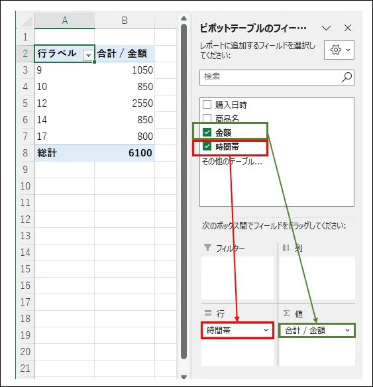Screen dimensions: 373x387
Task: Select the cell containing 1050
Action: pos(125,70)
